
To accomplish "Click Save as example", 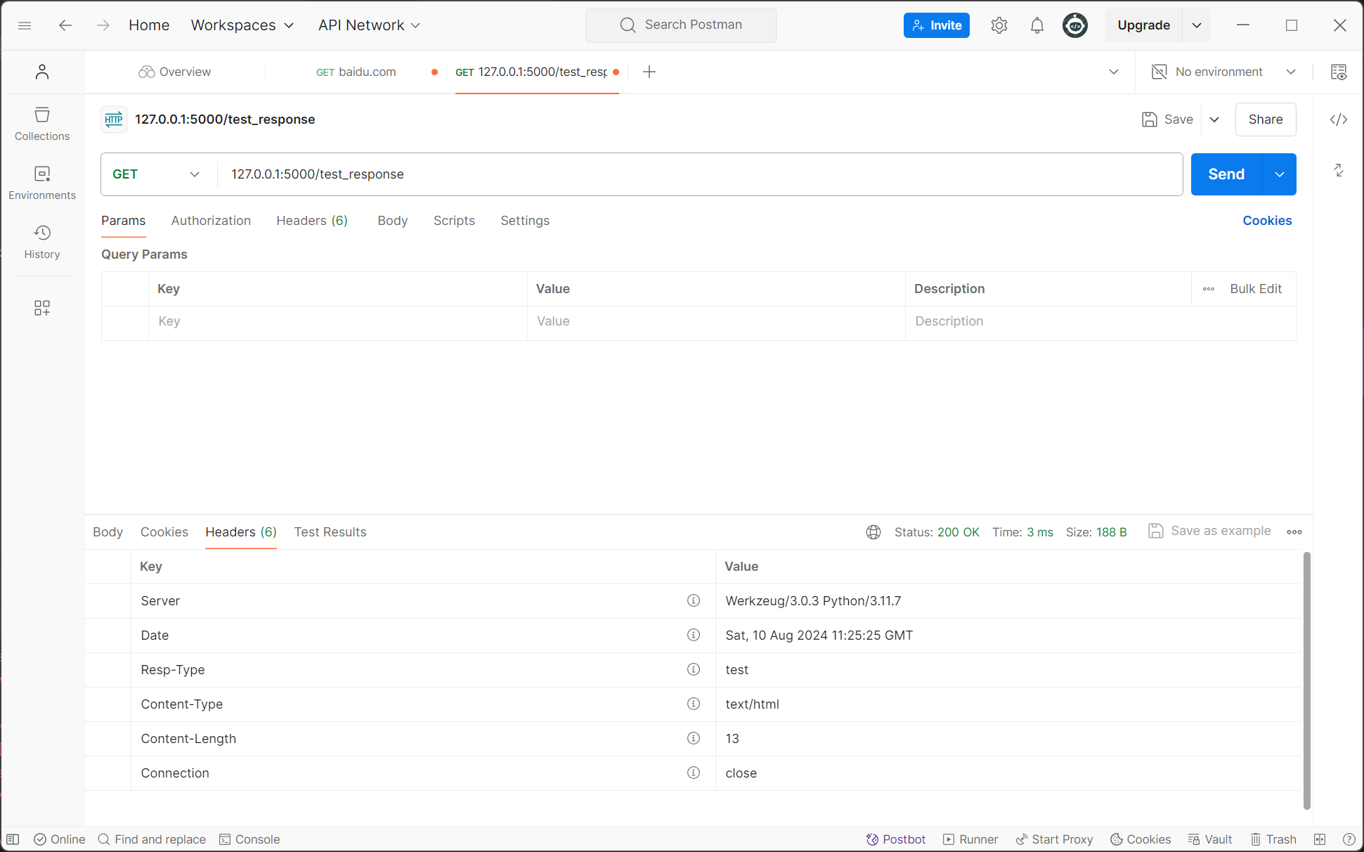I will (1209, 531).
